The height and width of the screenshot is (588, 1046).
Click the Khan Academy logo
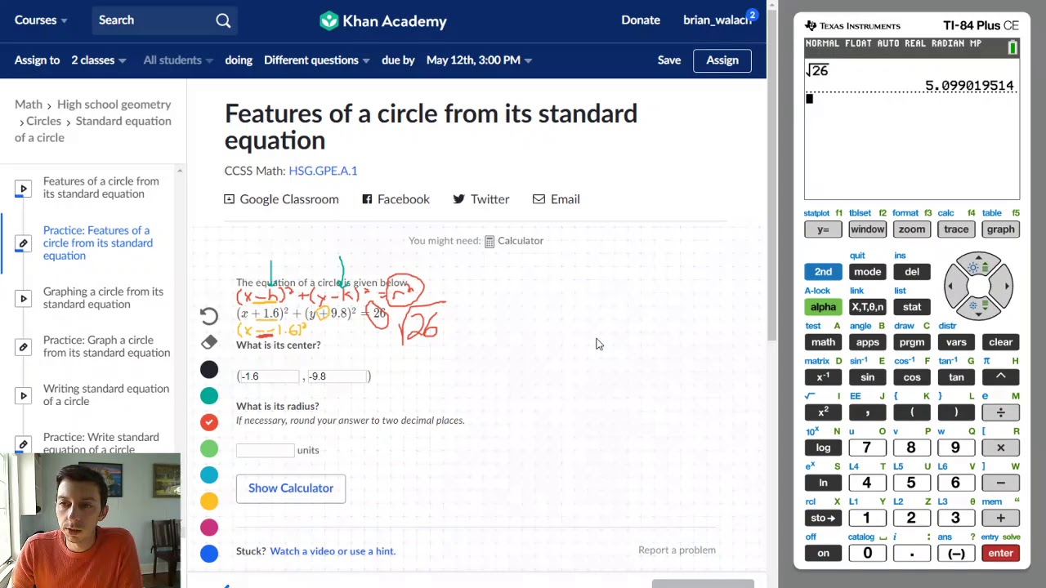pyautogui.click(x=383, y=20)
